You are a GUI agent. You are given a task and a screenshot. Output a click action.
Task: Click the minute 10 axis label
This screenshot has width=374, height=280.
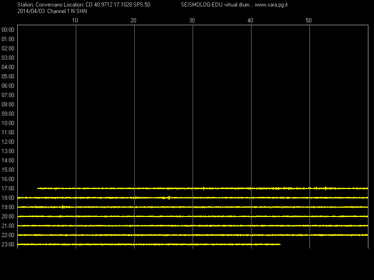click(x=75, y=21)
